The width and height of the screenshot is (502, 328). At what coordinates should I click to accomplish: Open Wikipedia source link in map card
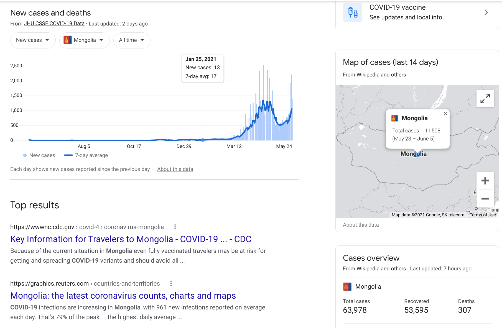point(368,75)
